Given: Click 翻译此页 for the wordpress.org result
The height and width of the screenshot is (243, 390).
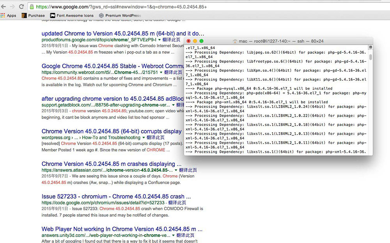Looking at the screenshot, I should point(156,138).
